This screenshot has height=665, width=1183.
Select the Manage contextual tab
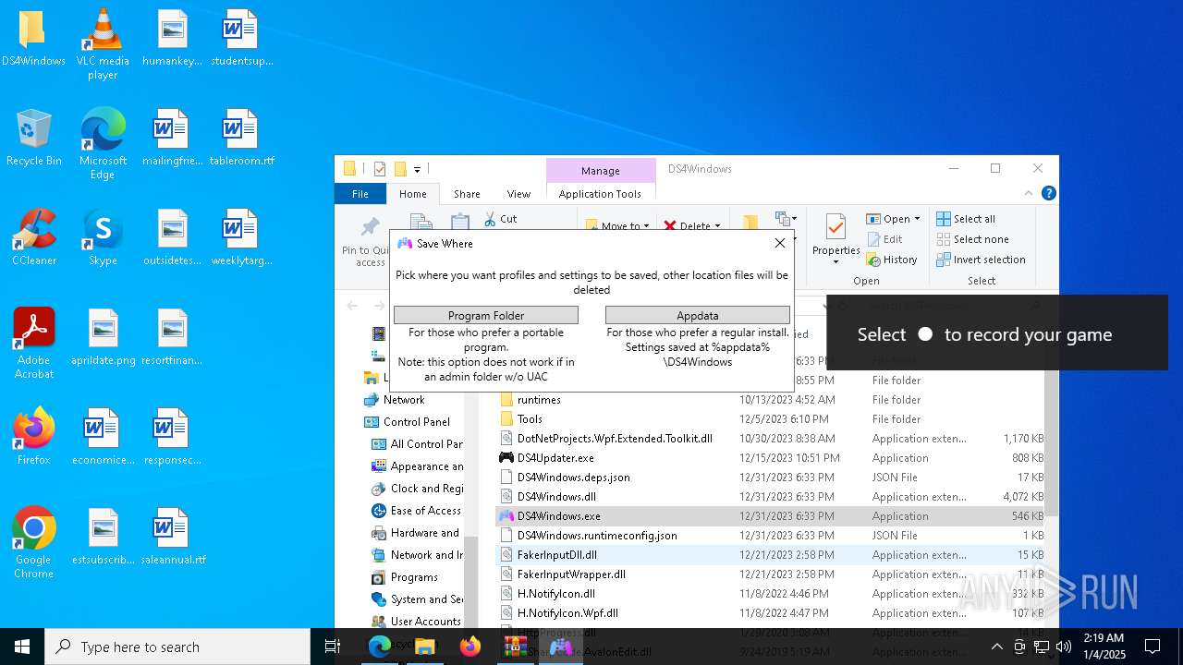[x=601, y=171]
